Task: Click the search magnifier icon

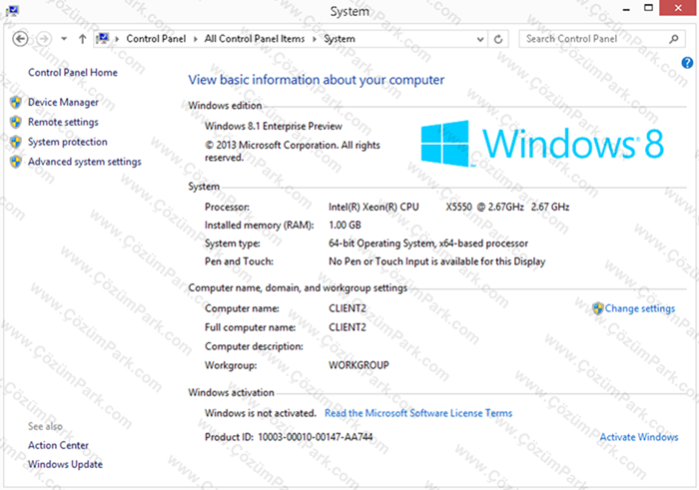Action: (674, 39)
